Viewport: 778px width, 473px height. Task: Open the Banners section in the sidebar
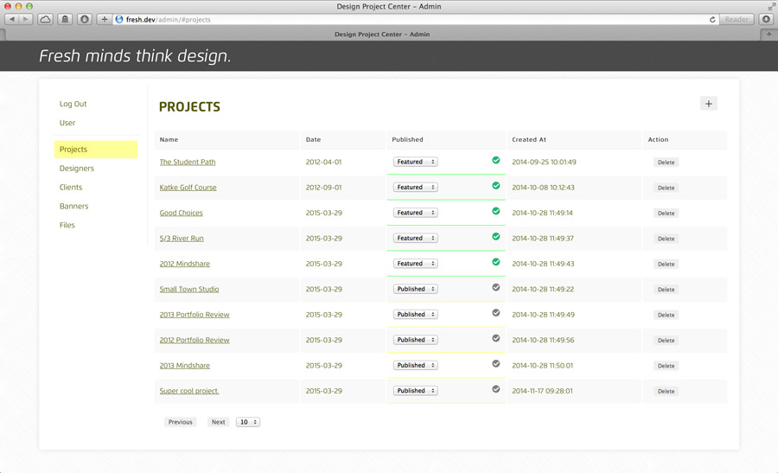(73, 207)
